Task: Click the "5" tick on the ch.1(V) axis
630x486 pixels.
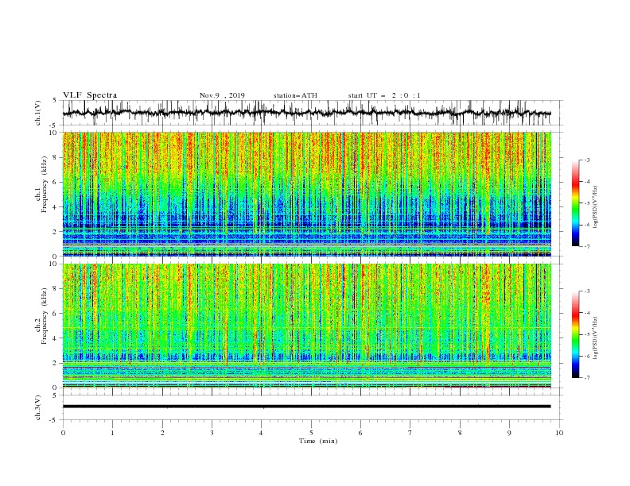Action: pyautogui.click(x=56, y=100)
